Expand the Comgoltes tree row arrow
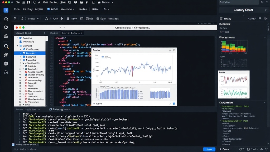270x152 pixels. point(20,60)
